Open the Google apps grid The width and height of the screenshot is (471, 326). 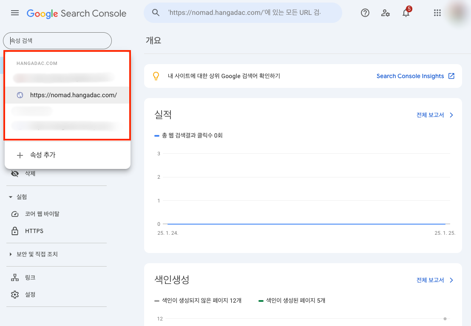[x=437, y=13]
